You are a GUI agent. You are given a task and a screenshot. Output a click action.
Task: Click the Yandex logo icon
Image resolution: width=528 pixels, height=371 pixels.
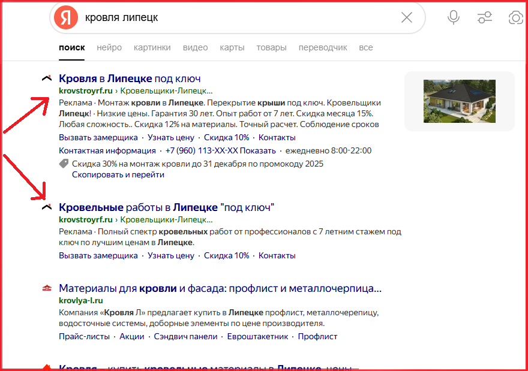tap(66, 17)
